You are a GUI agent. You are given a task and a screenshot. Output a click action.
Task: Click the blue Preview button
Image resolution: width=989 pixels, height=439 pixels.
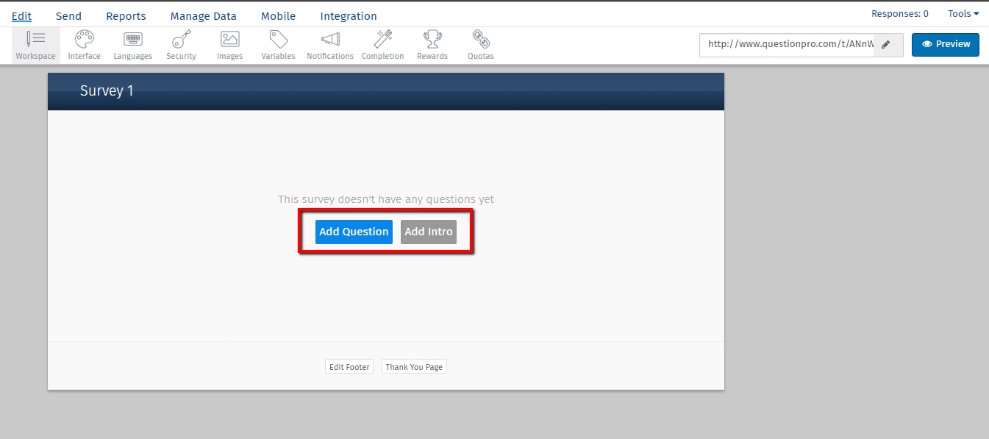(x=946, y=44)
